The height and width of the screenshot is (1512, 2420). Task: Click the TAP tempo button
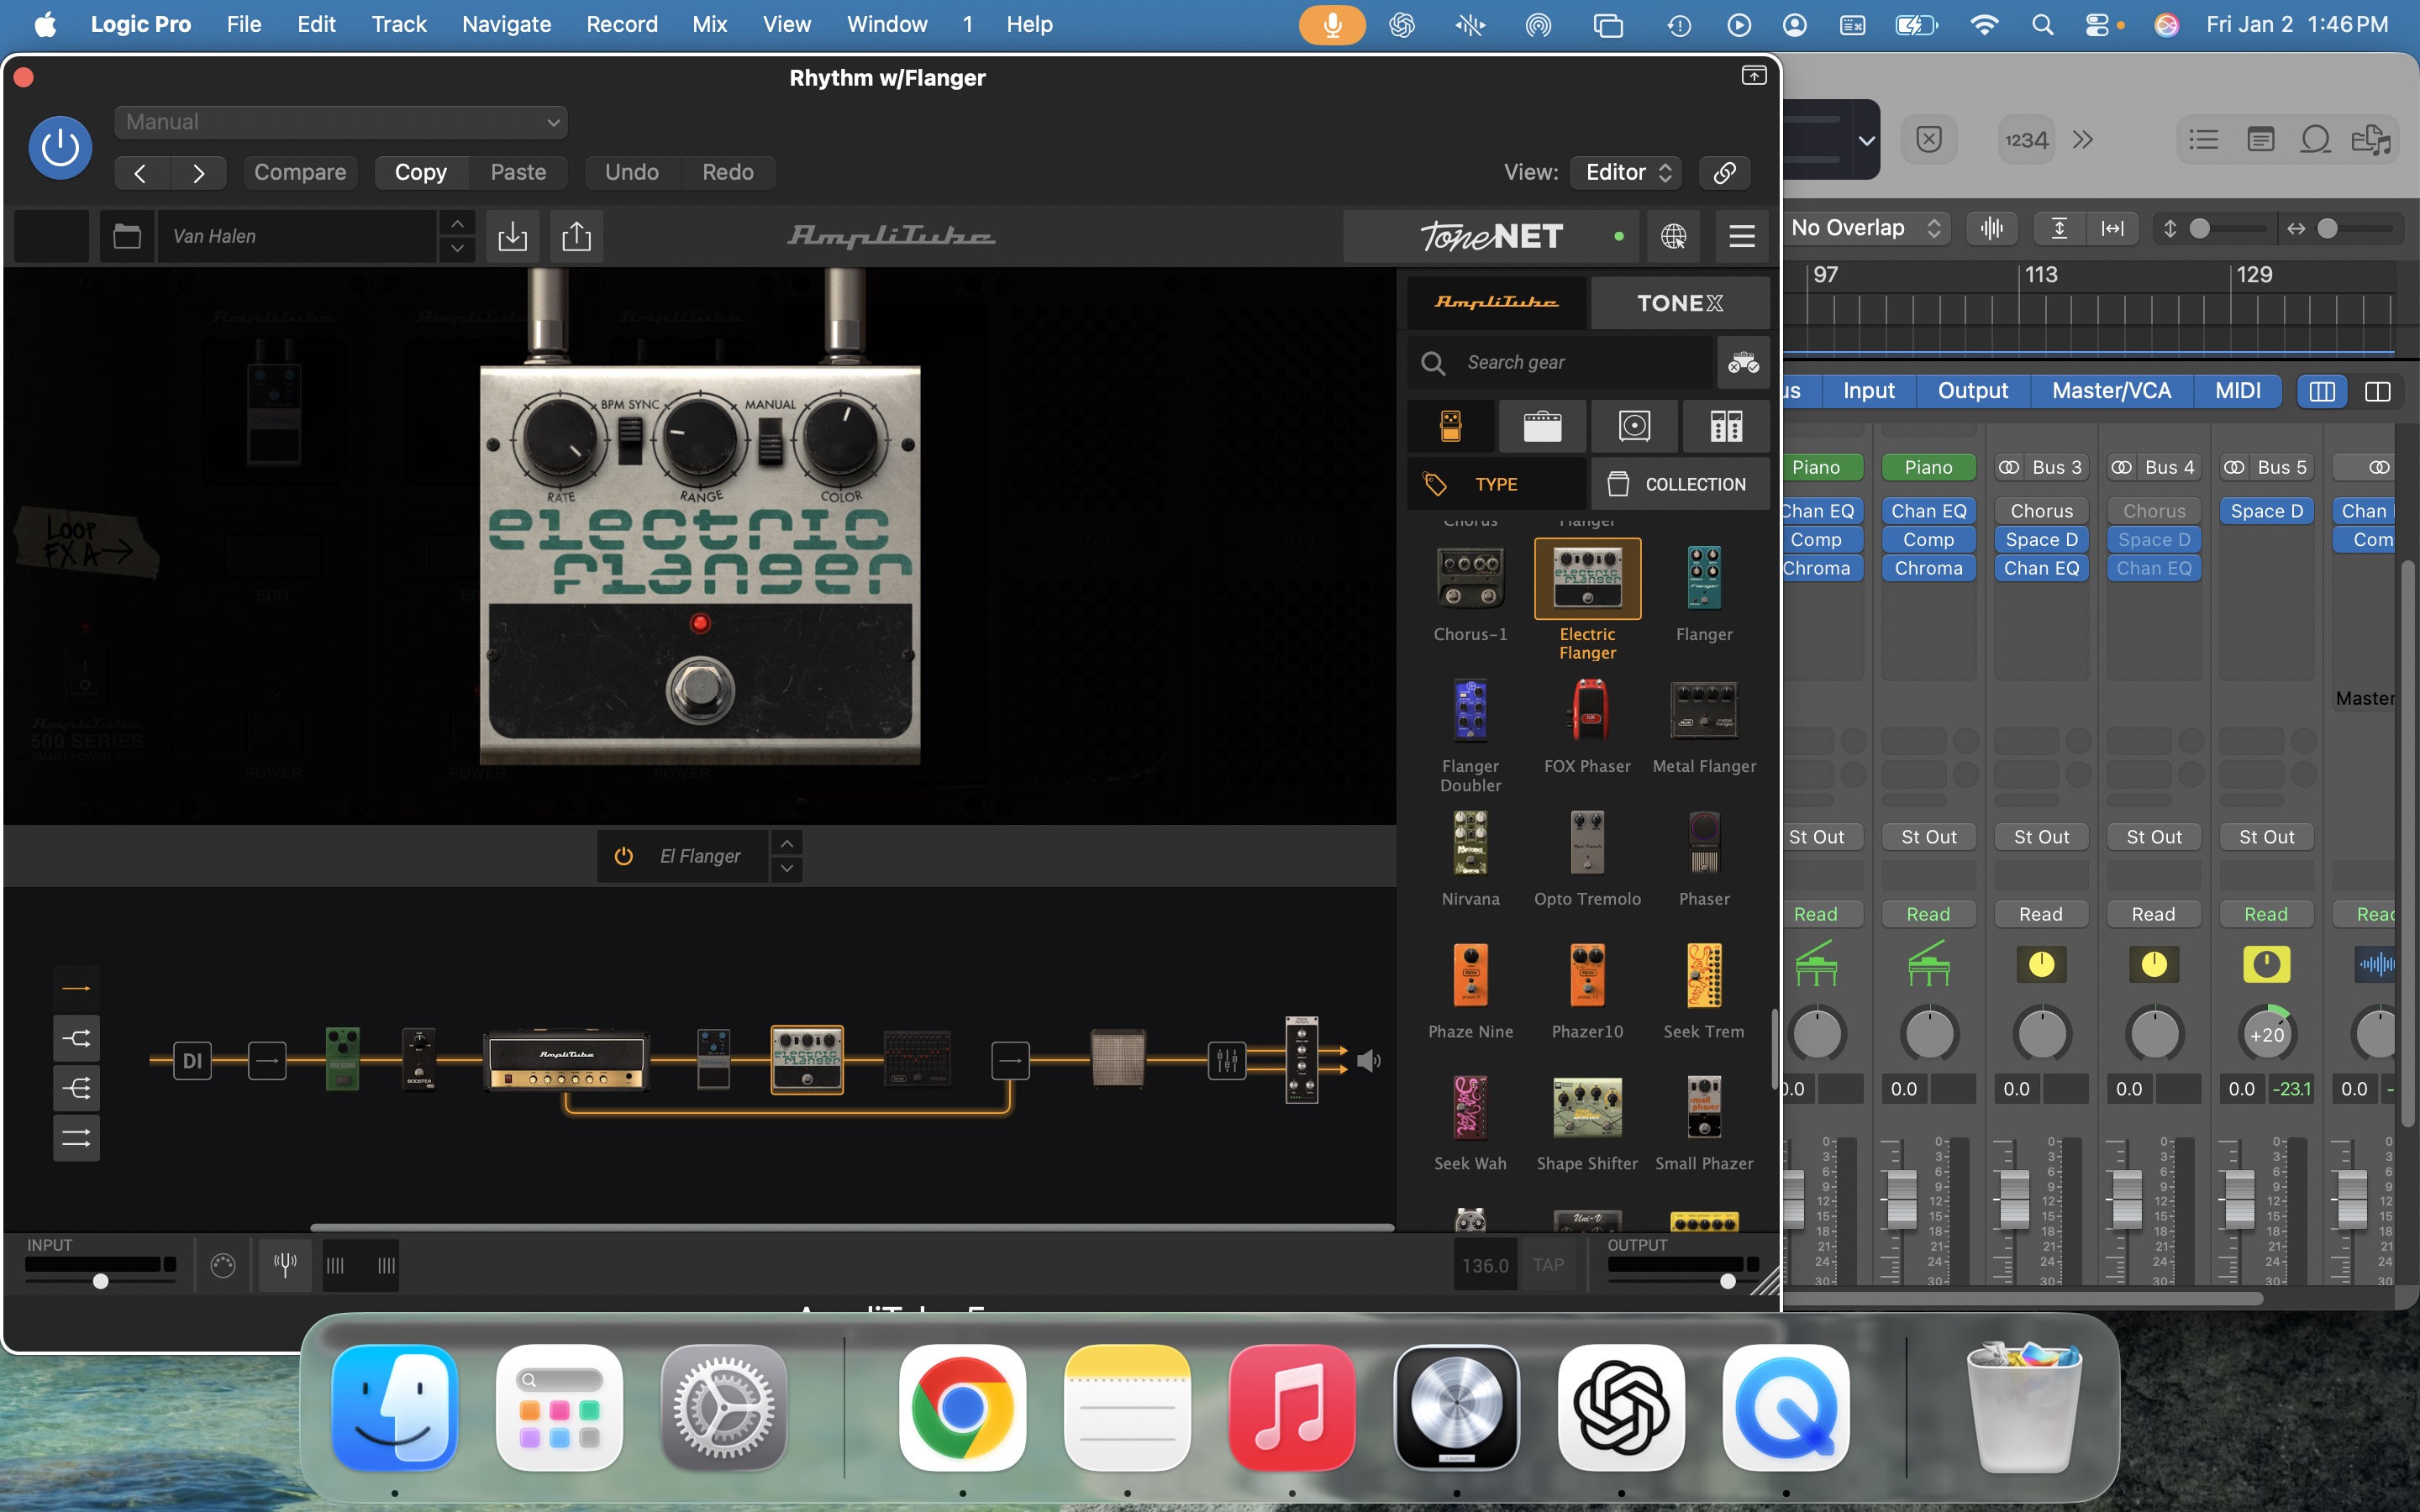pos(1548,1265)
